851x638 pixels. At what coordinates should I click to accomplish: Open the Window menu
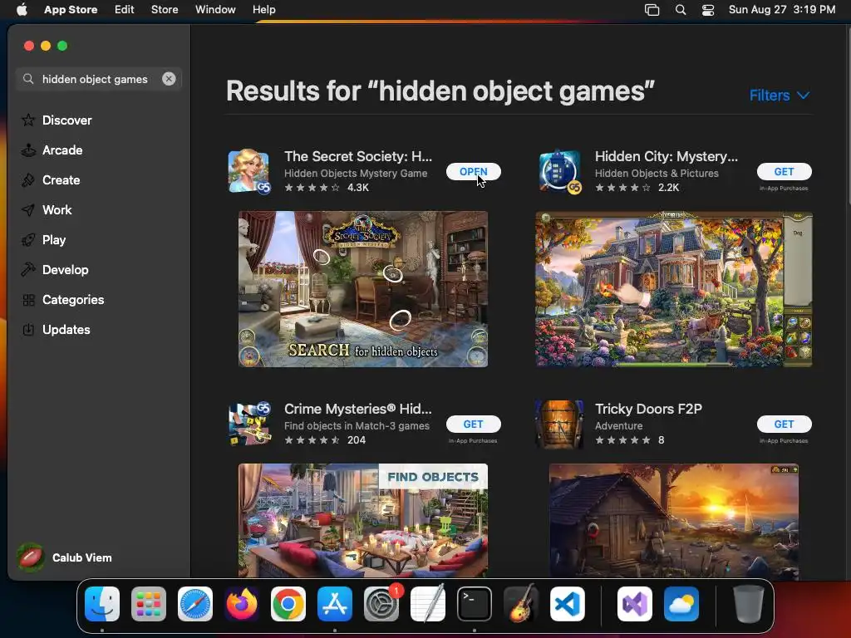pyautogui.click(x=215, y=10)
